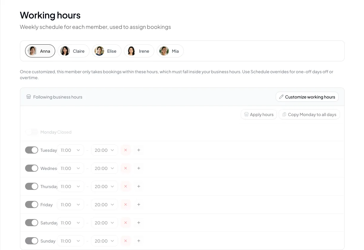The height and width of the screenshot is (250, 364).
Task: Open Thursday end time 20:00 dropdown
Action: point(104,186)
